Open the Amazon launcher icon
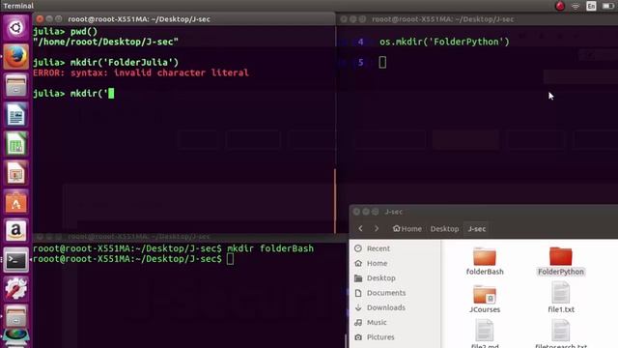Image resolution: width=618 pixels, height=348 pixels. click(15, 231)
